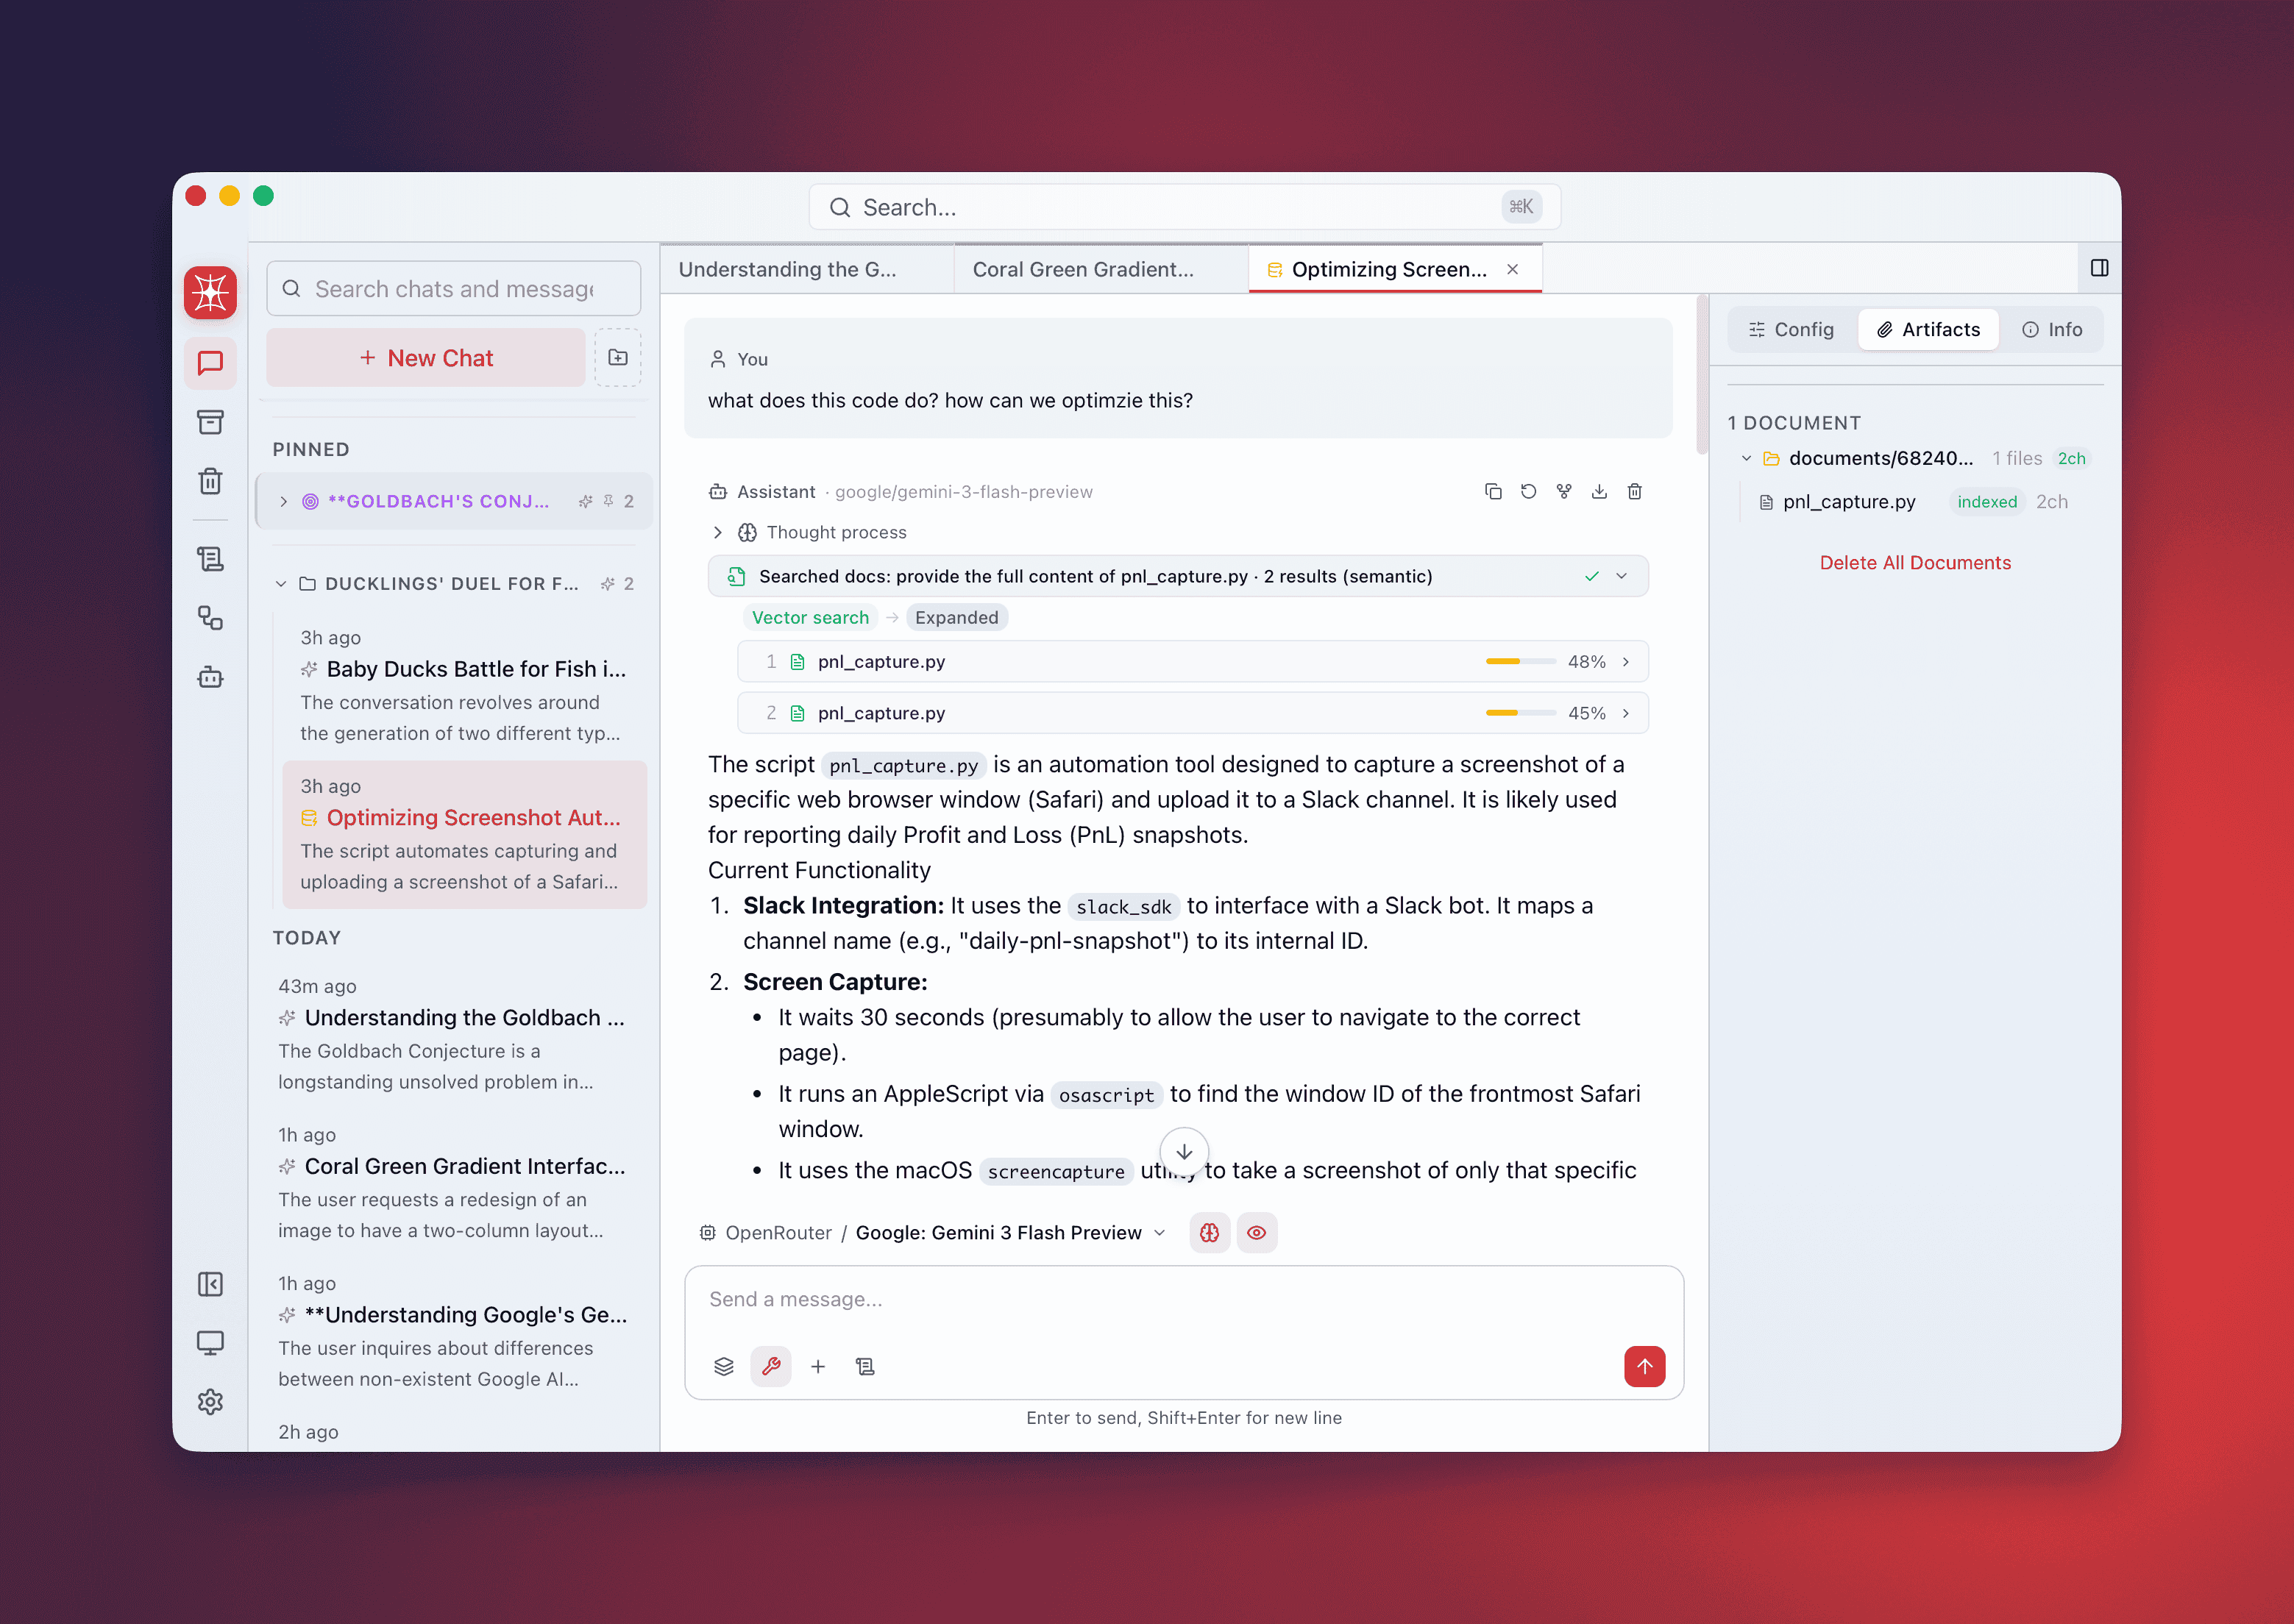Screen dimensions: 2294x1624
Task: Select the assistant bot icon in sidebar
Action: pos(210,677)
